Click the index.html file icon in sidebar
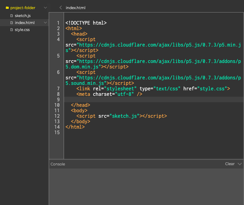The image size is (244, 205). tap(12, 23)
